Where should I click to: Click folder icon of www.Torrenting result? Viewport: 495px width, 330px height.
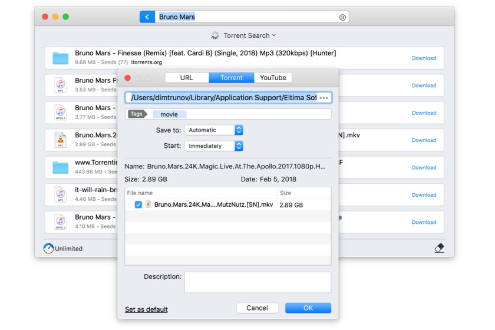point(61,167)
